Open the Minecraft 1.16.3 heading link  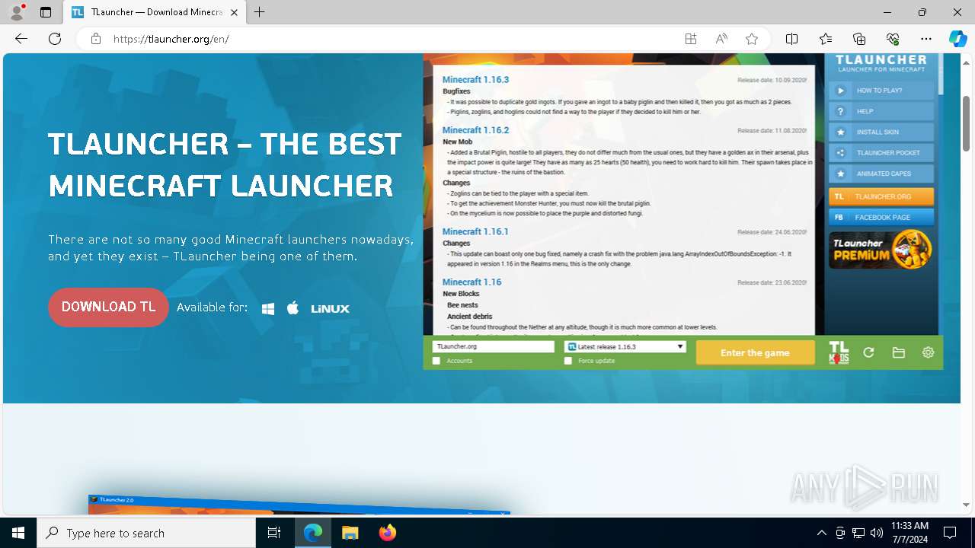(475, 79)
